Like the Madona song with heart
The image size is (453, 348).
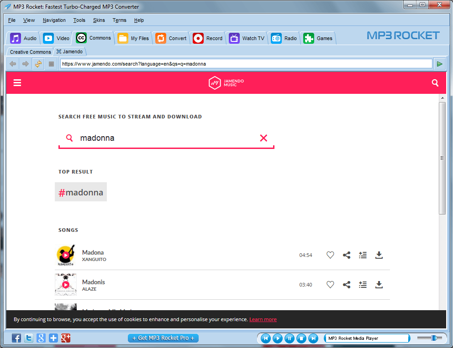(330, 255)
